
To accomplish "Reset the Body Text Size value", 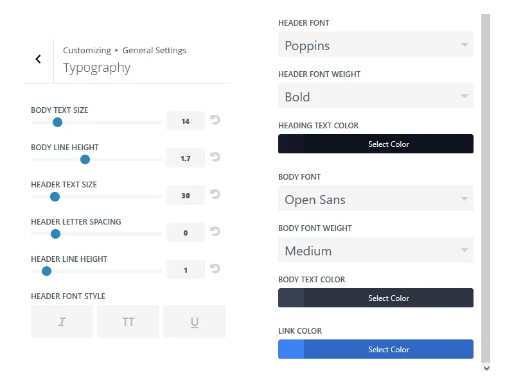I will (215, 120).
